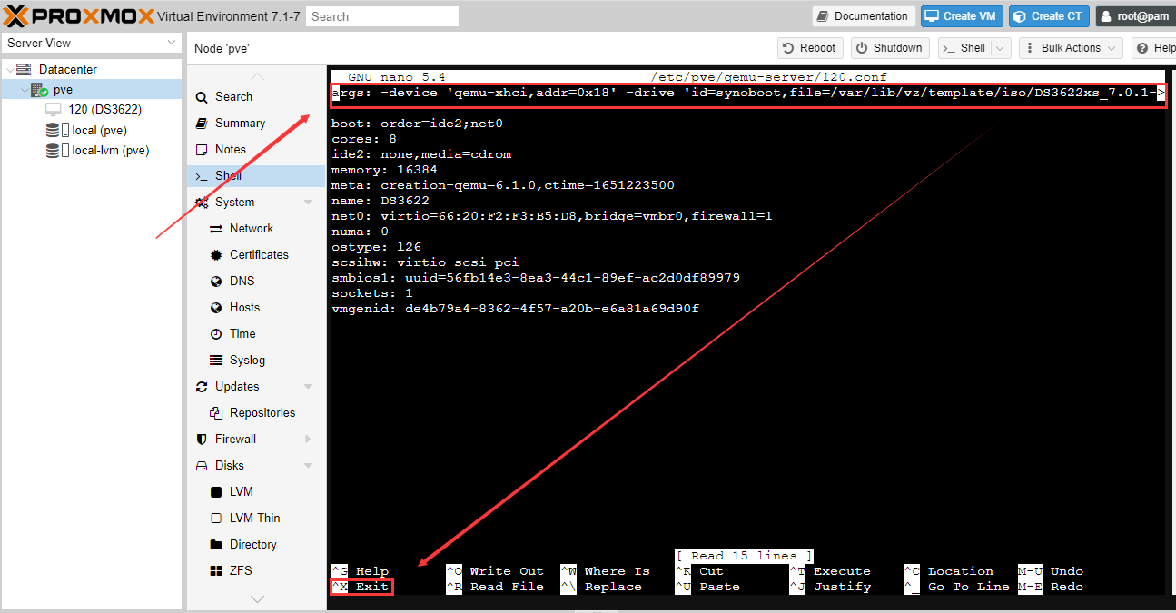Select the Datacenter tree item
The width and height of the screenshot is (1176, 613).
[68, 69]
